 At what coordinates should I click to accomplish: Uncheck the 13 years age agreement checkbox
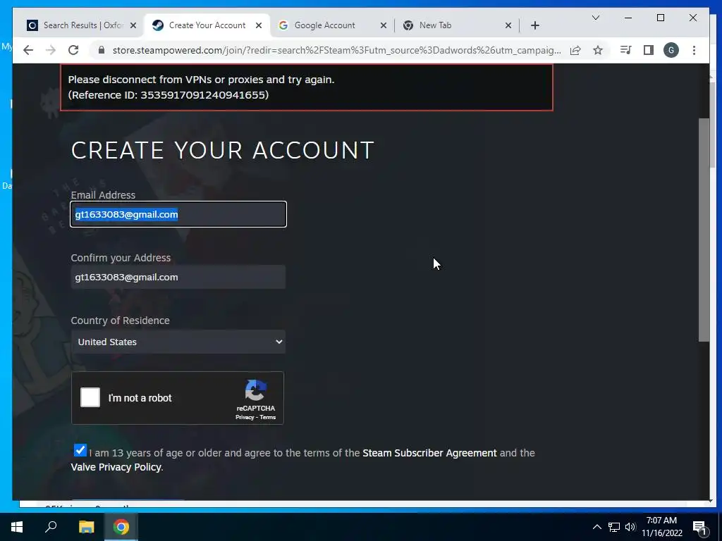pos(80,450)
